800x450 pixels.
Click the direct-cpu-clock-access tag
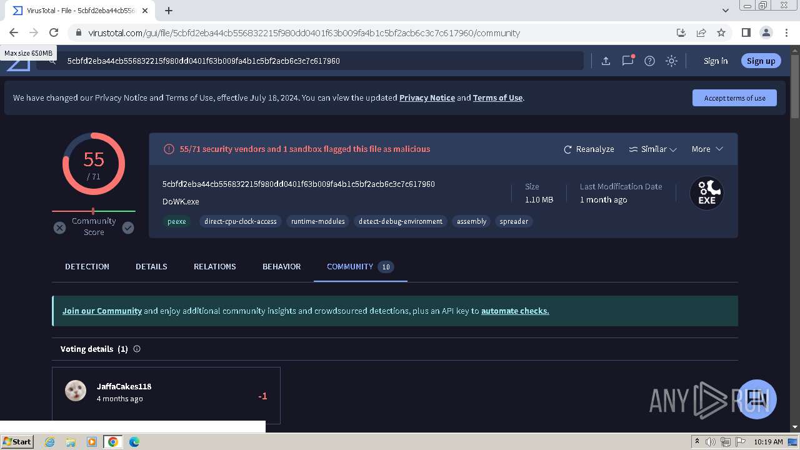pyautogui.click(x=240, y=221)
